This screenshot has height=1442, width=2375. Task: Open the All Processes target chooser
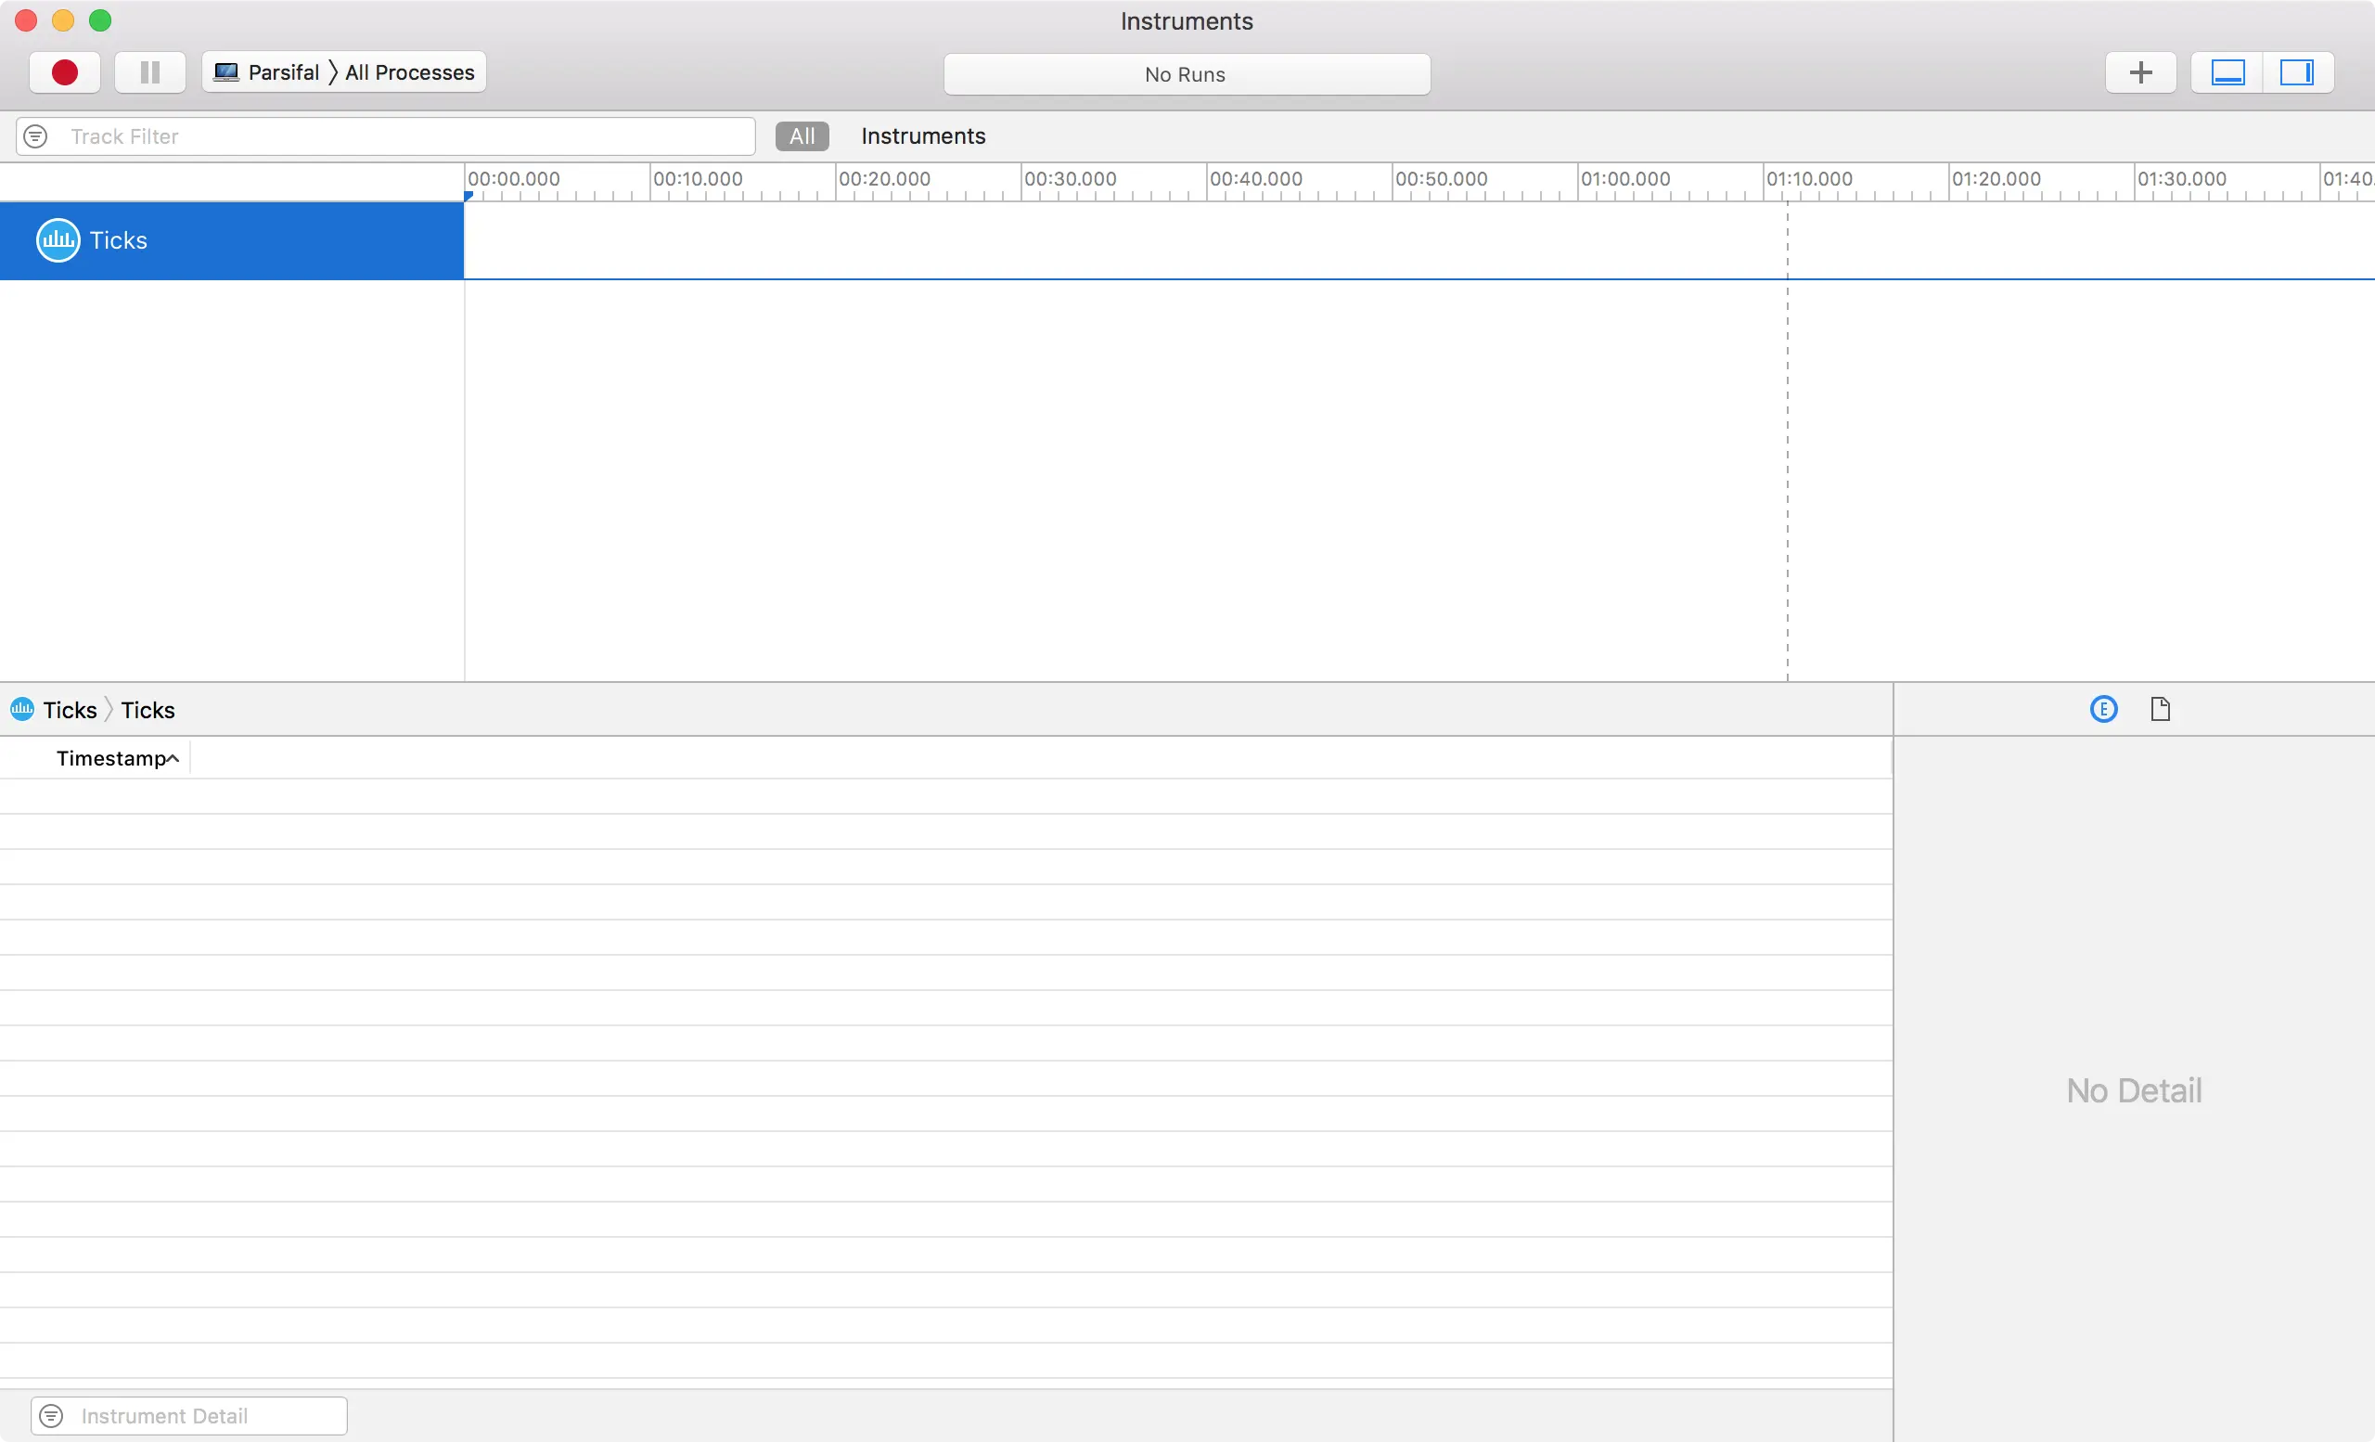tap(410, 72)
